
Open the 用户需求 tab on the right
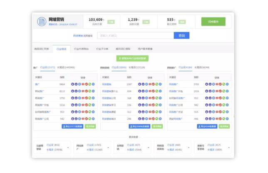(x=145, y=49)
